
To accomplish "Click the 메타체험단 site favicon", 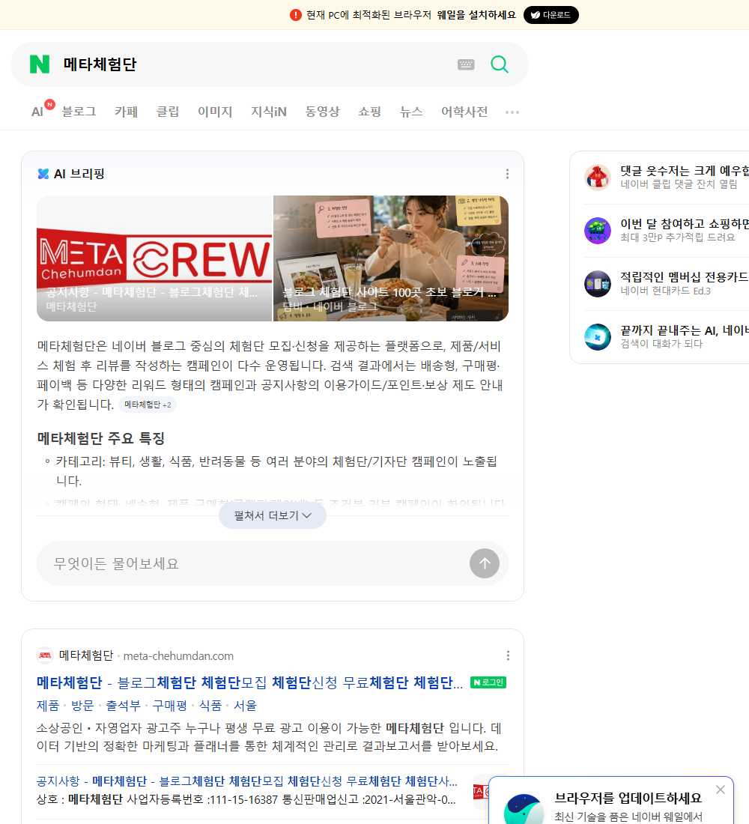I will pos(45,655).
